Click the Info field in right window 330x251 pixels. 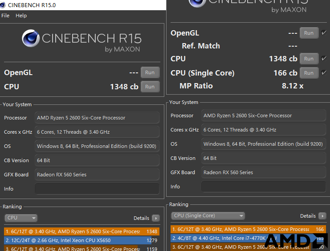(x=264, y=186)
